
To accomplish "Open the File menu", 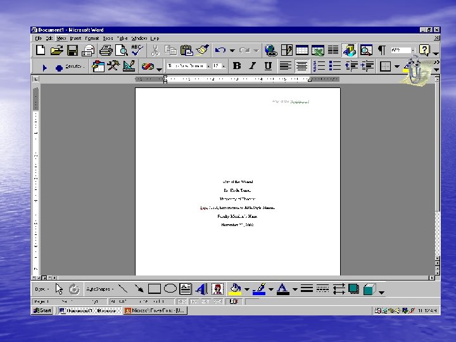I will pos(38,38).
